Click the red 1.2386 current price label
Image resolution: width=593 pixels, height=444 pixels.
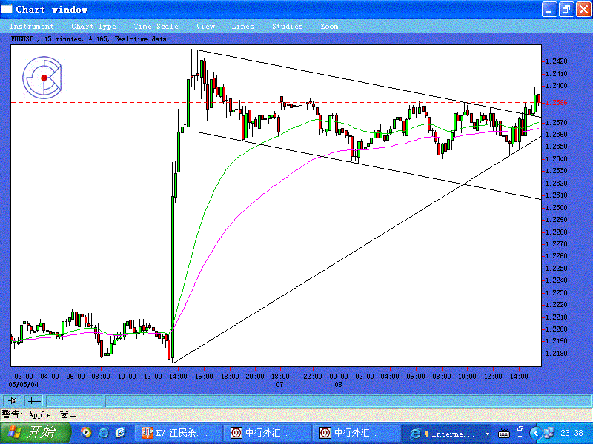[557, 102]
